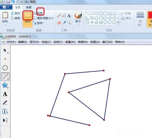Select the Eraser tool
This screenshot has height=138, width=152.
(x=59, y=23)
